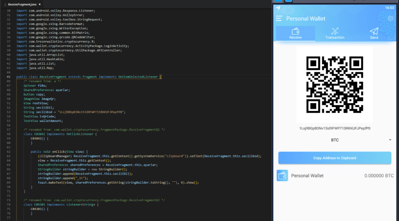Switch to the Receive tab
This screenshot has width=399, height=221.
coord(295,33)
